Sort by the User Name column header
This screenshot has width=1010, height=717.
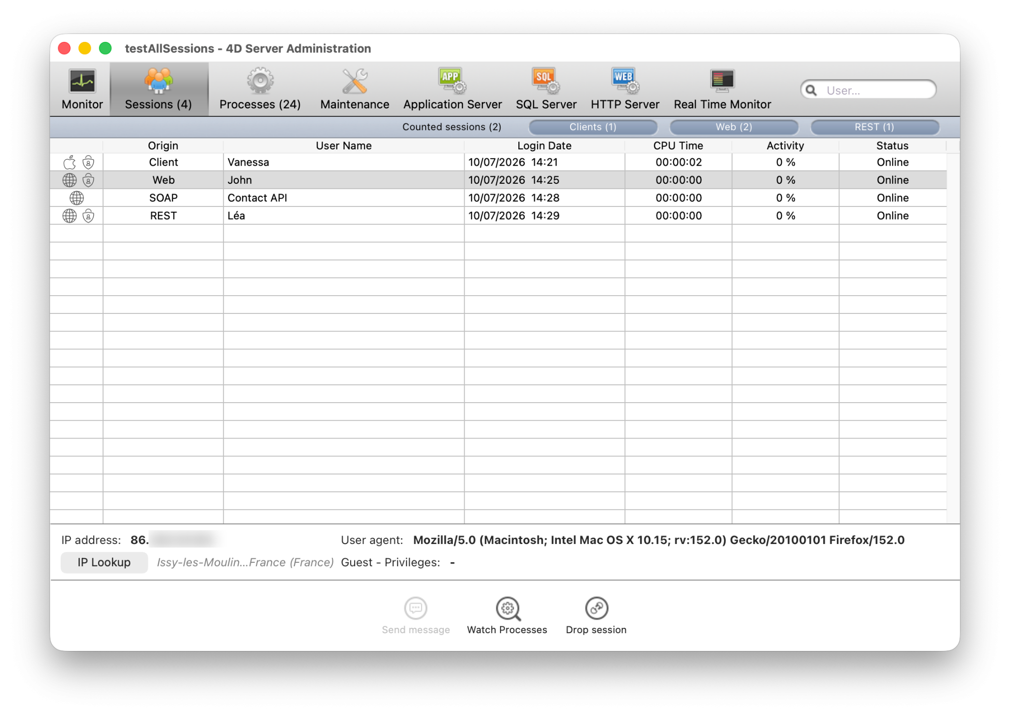[343, 146]
